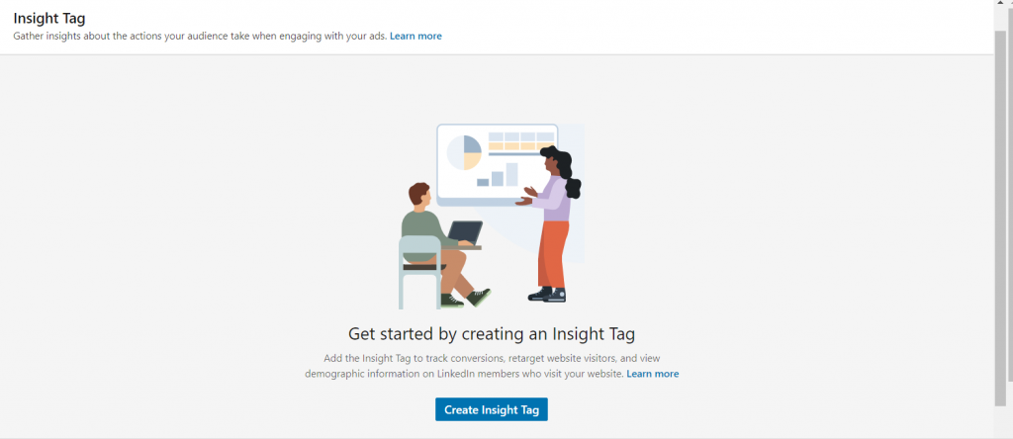
Task: Click the laptop in the illustration
Action: pos(465,232)
